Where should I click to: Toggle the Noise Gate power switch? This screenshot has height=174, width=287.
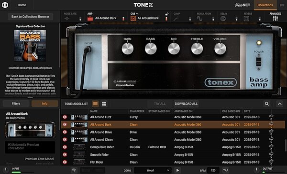80,19
